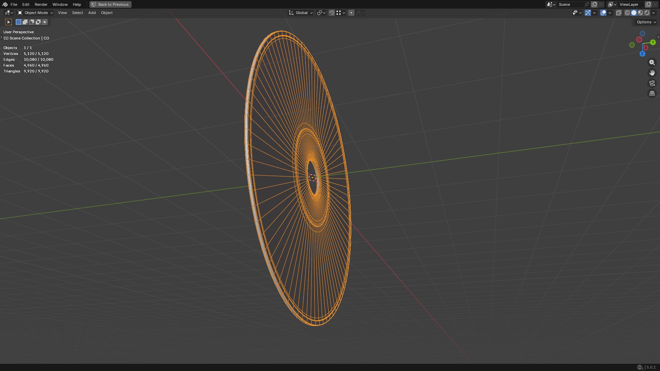Choose Set a New Selection mode

(19, 22)
